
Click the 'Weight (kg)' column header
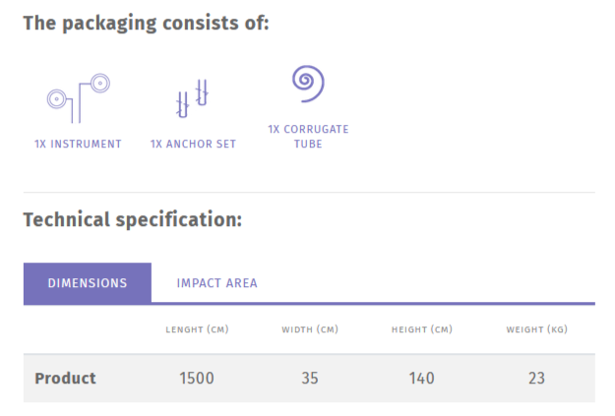click(x=536, y=329)
